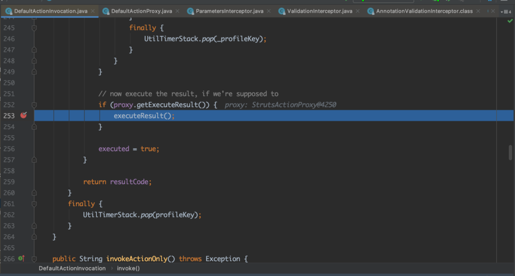Collapse the finally block at line 245

[34, 28]
